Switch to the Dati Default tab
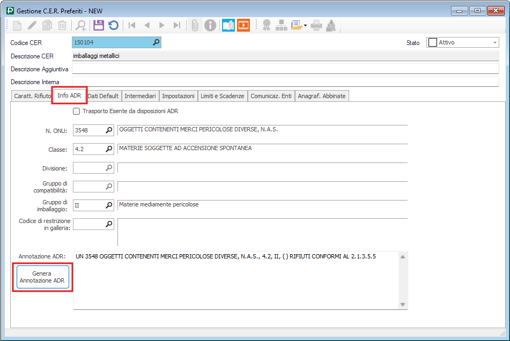Viewport: 510px width, 341px height. coord(103,96)
